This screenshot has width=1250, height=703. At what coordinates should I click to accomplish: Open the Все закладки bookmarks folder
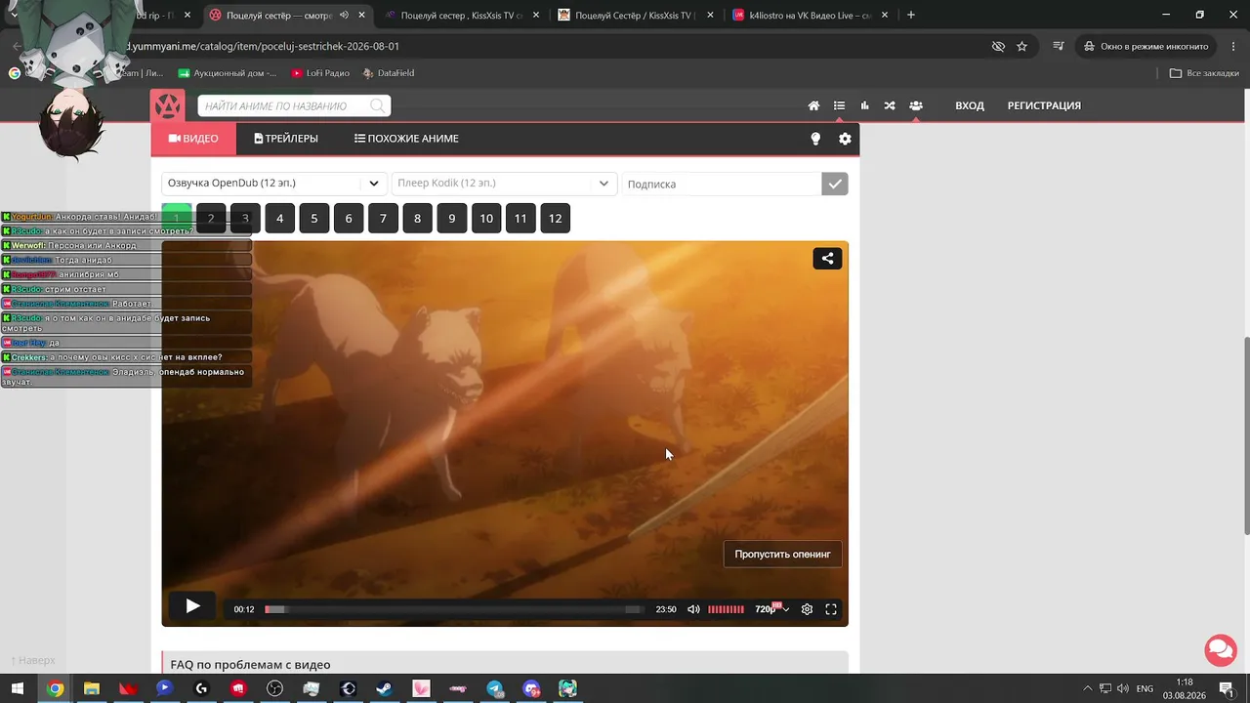tap(1204, 73)
